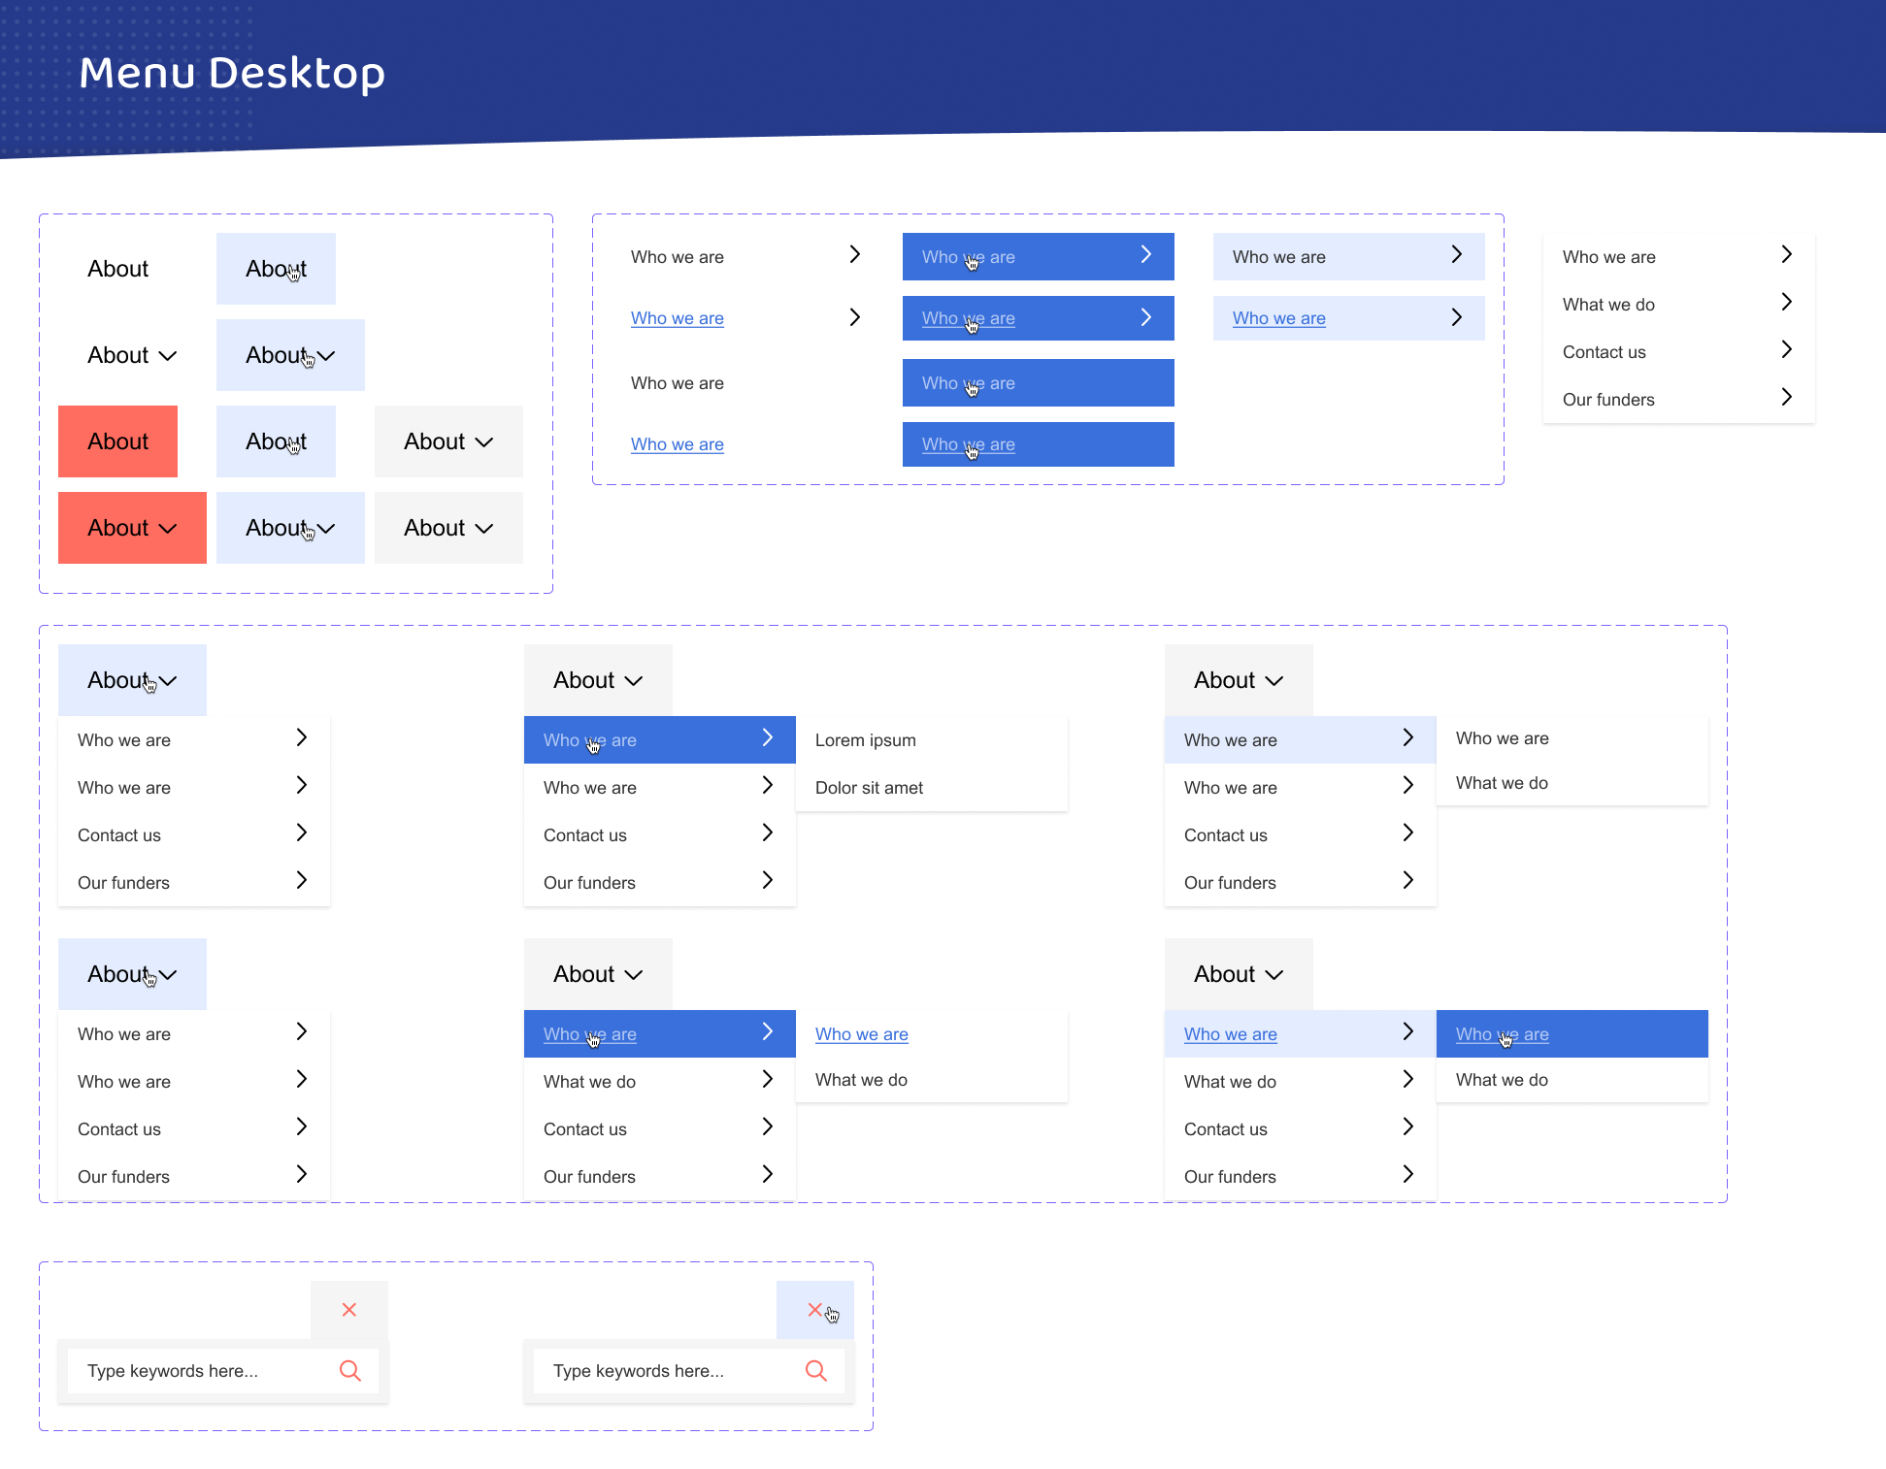Screen dimensions: 1886x1469
Task: Click plain About text without background or arrow
Action: click(x=117, y=269)
